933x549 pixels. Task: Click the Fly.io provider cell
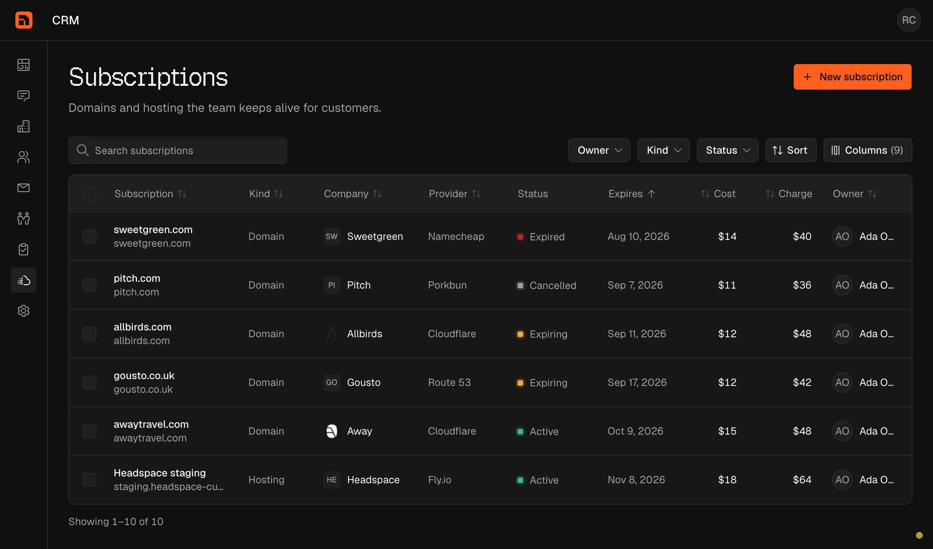click(440, 480)
